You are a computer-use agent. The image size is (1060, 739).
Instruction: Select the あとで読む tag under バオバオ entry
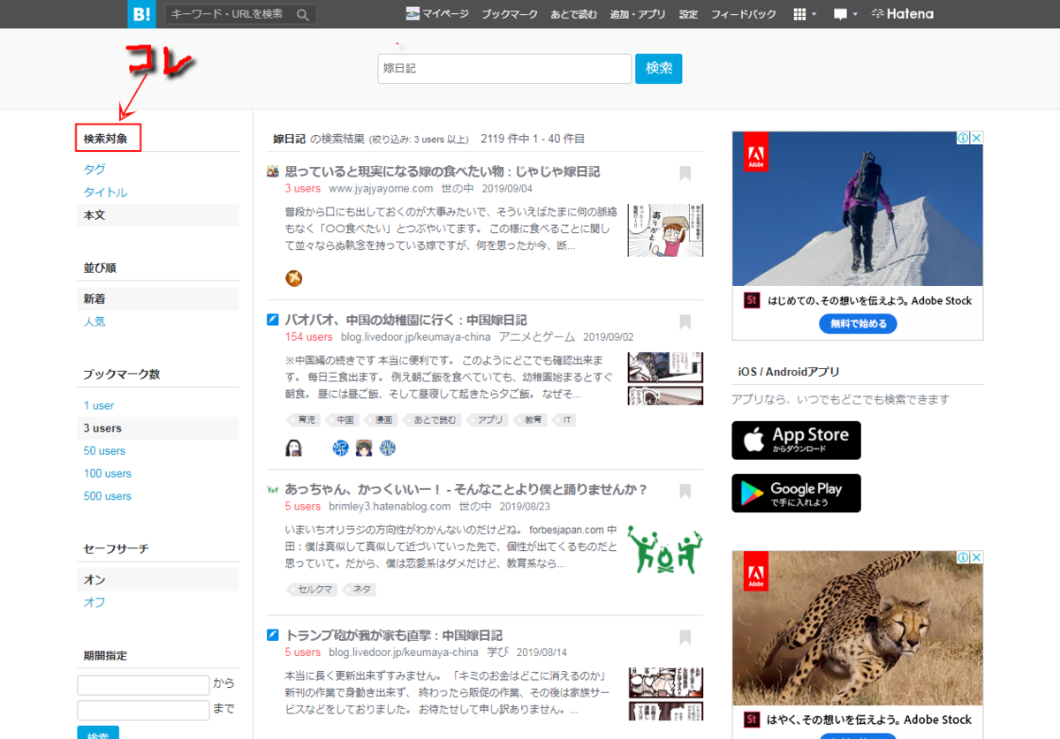click(x=433, y=420)
